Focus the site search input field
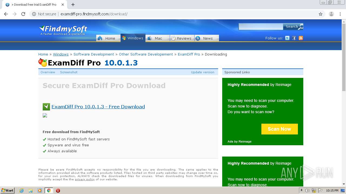The height and width of the screenshot is (194, 346). pyautogui.click(x=261, y=26)
